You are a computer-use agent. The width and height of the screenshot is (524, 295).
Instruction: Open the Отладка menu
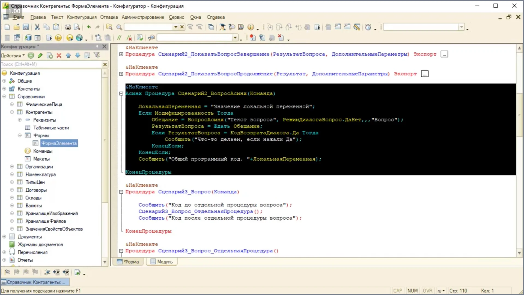point(109,17)
